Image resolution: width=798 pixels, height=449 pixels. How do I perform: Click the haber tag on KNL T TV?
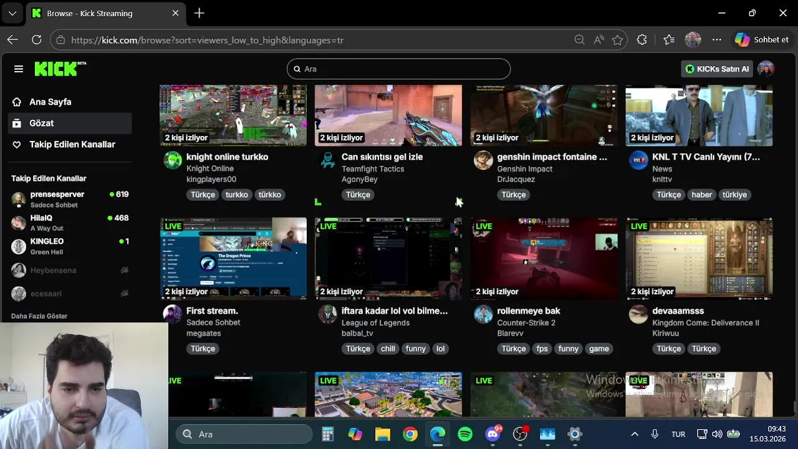[701, 195]
